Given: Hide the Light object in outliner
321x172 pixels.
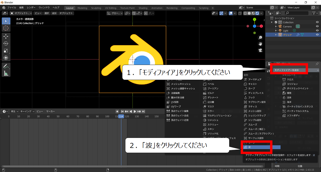Looking at the screenshot, I should tap(317, 31).
